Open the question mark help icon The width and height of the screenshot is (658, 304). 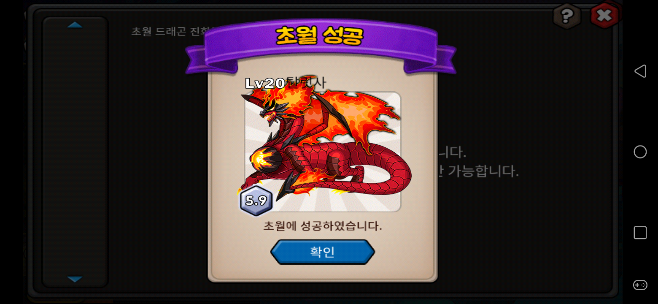click(x=566, y=16)
